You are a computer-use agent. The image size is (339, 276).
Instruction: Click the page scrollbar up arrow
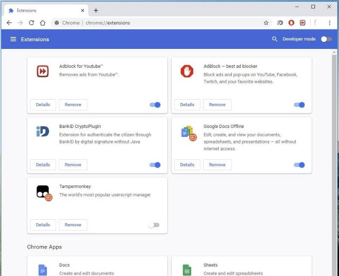[334, 52]
